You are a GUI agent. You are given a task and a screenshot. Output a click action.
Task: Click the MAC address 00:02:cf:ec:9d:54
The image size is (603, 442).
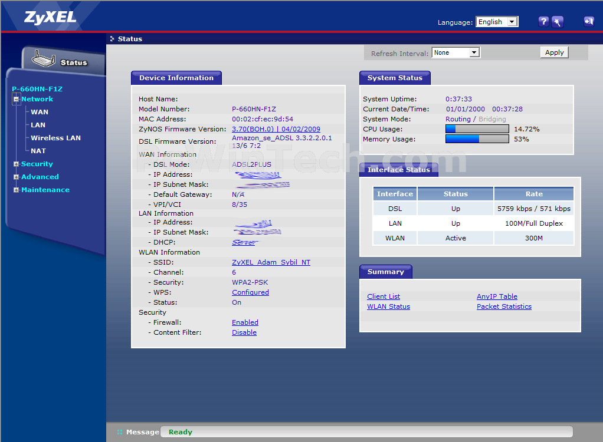(263, 119)
